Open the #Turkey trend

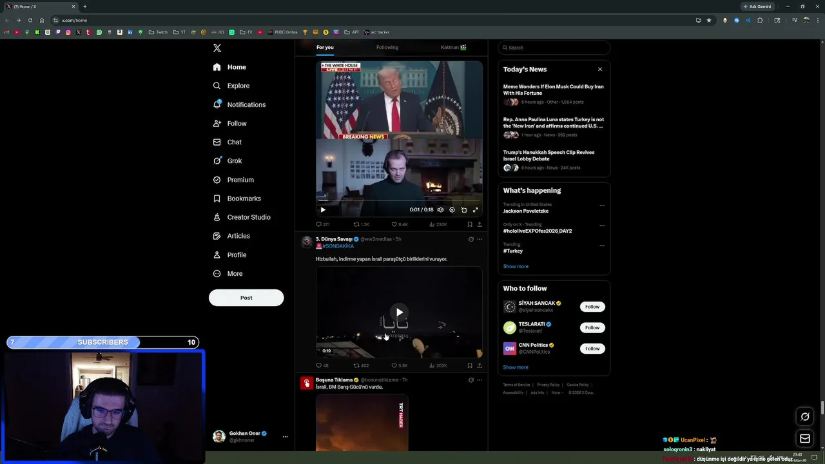point(513,251)
